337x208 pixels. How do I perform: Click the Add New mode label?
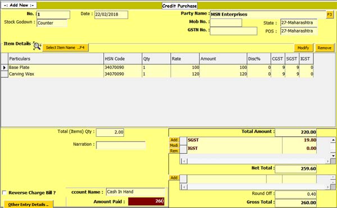pos(19,5)
